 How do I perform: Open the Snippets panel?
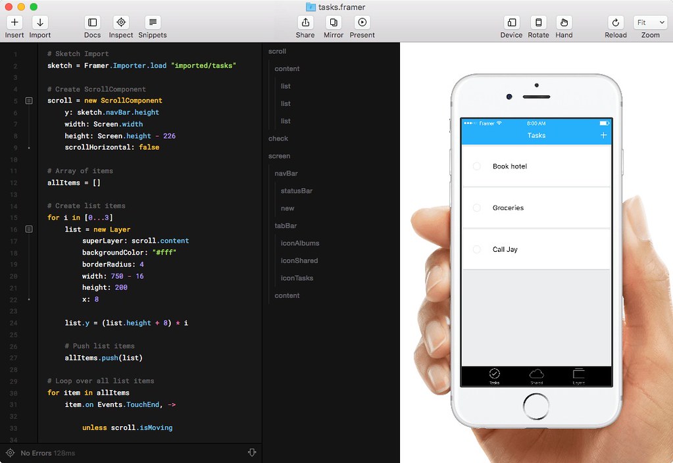pyautogui.click(x=152, y=26)
